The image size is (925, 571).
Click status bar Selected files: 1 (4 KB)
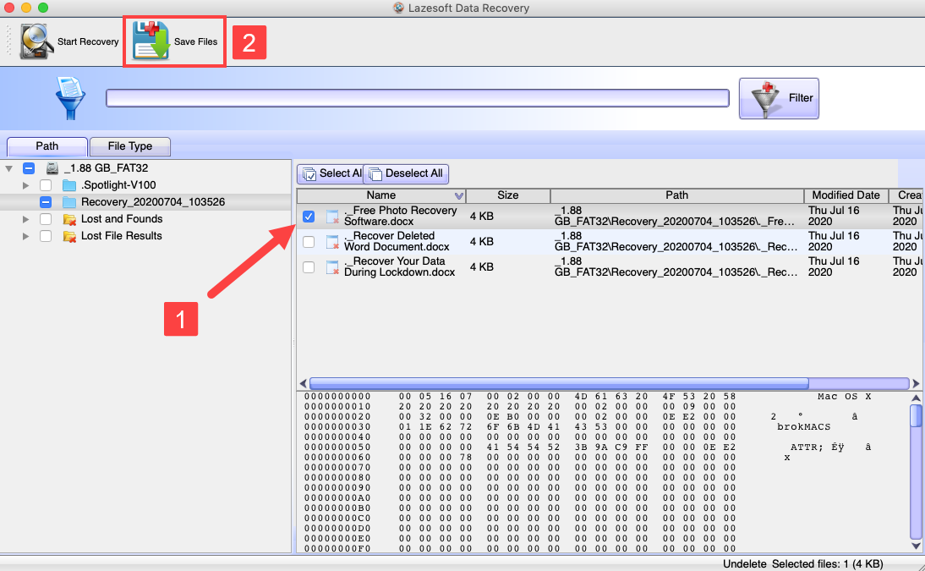click(827, 564)
